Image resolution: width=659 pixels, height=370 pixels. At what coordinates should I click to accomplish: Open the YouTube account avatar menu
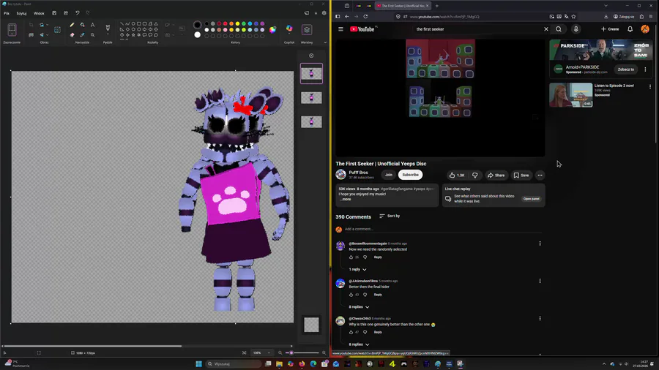644,29
